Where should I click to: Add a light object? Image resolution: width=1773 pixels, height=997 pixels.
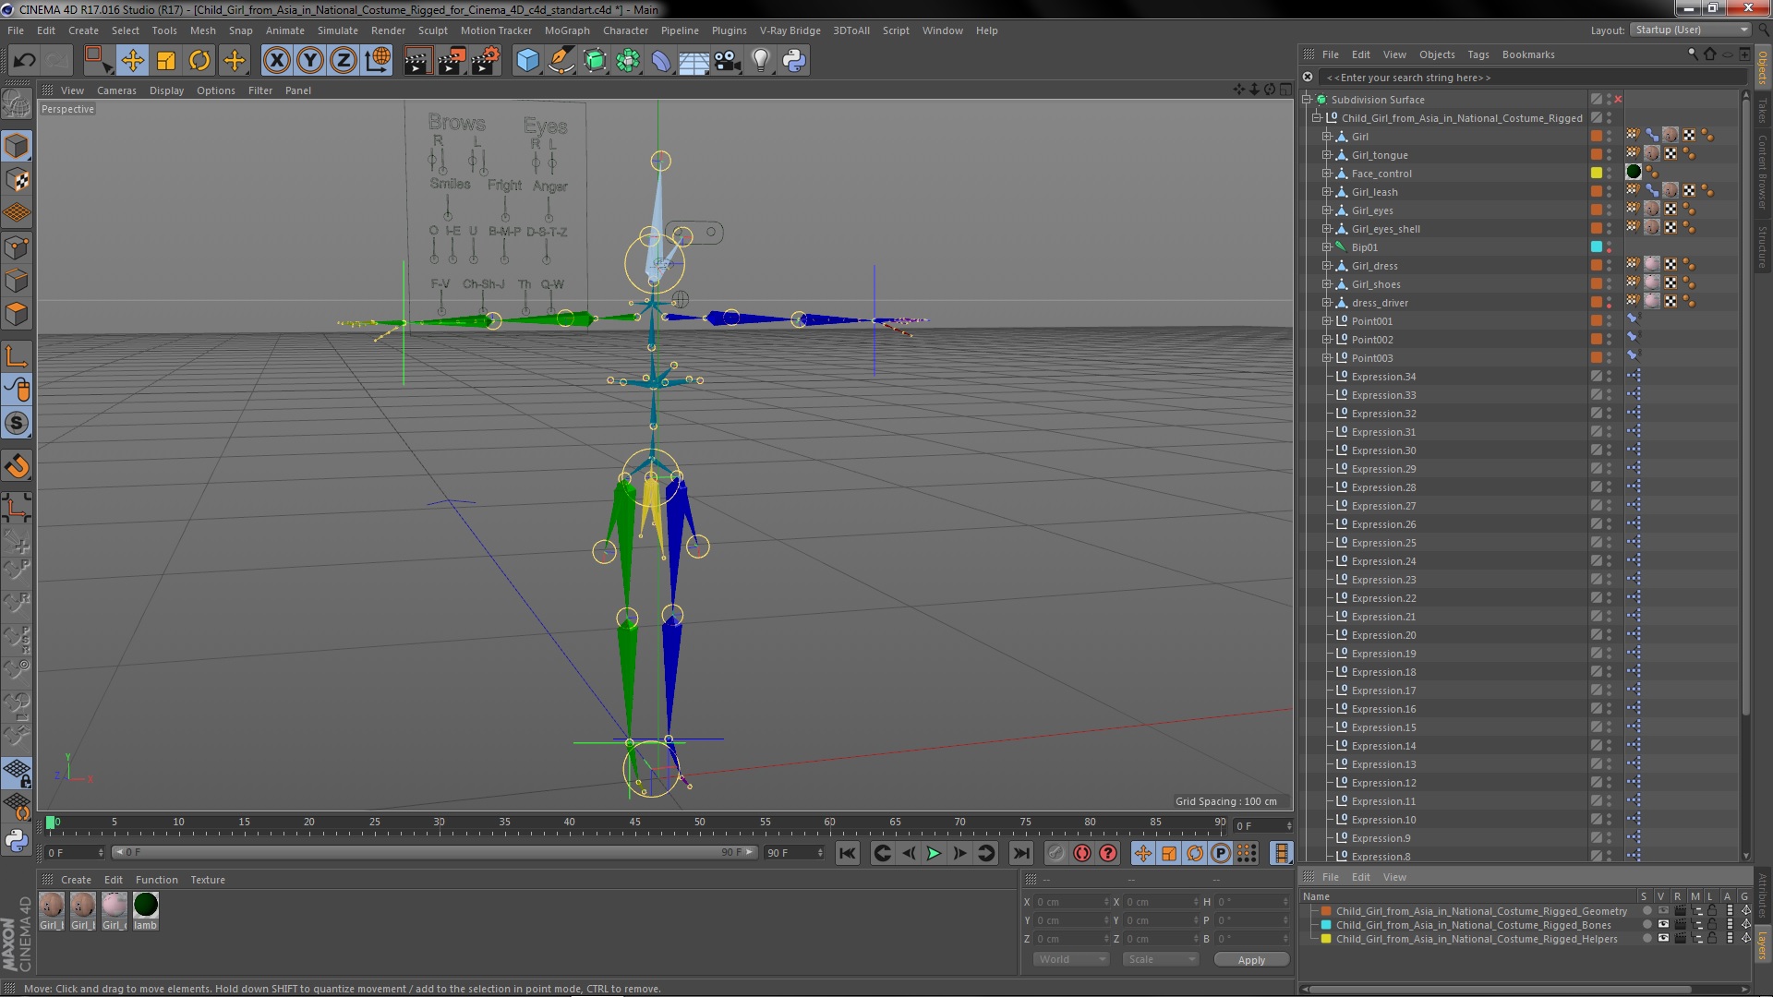click(761, 61)
